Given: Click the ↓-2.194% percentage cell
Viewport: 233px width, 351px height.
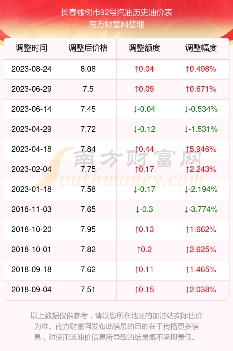Looking at the screenshot, I should tap(201, 189).
